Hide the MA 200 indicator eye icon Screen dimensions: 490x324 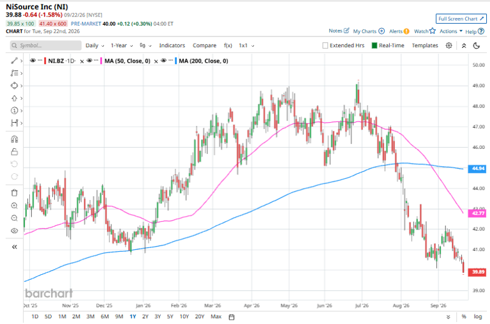(163, 61)
